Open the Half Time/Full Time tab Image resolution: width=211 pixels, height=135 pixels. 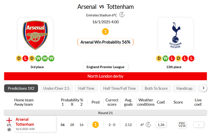click(120, 88)
